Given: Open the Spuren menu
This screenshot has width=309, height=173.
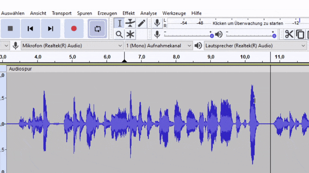Looking at the screenshot, I should [x=85, y=13].
